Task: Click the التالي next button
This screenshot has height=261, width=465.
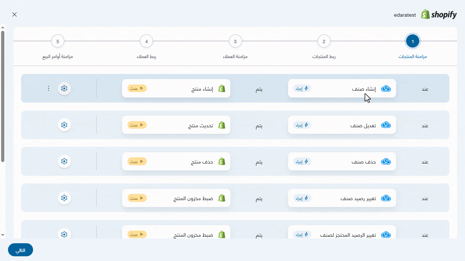Action: pos(20,250)
